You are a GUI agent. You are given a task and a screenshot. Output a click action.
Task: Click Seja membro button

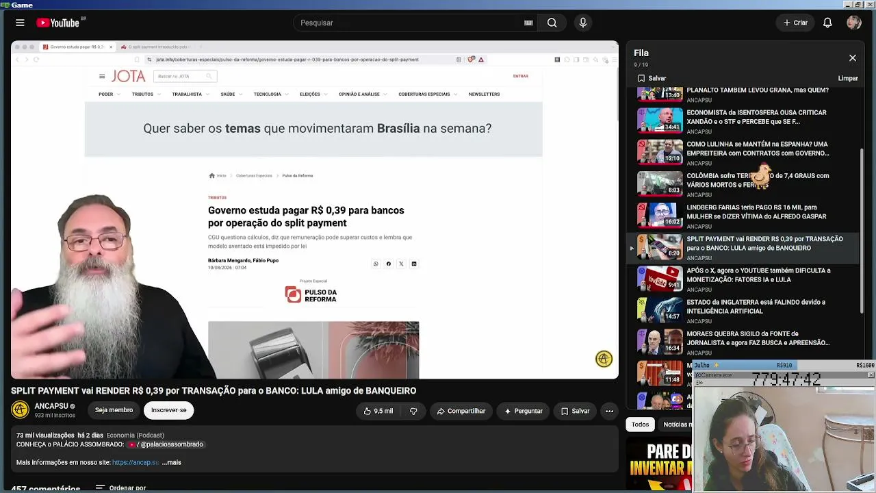[114, 410]
